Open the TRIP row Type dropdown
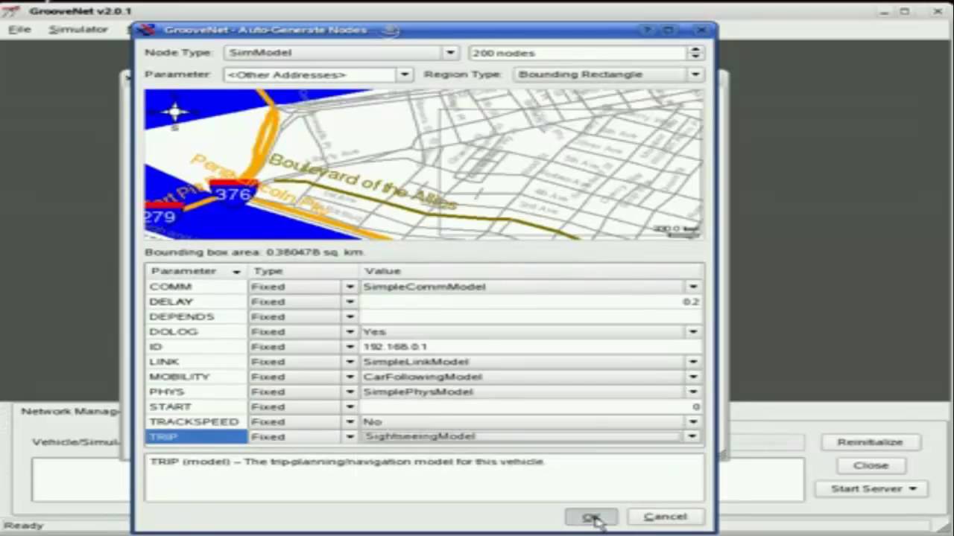This screenshot has height=536, width=954. tap(350, 437)
